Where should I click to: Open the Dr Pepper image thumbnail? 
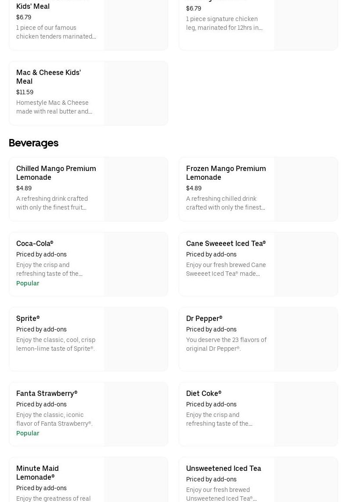306,339
